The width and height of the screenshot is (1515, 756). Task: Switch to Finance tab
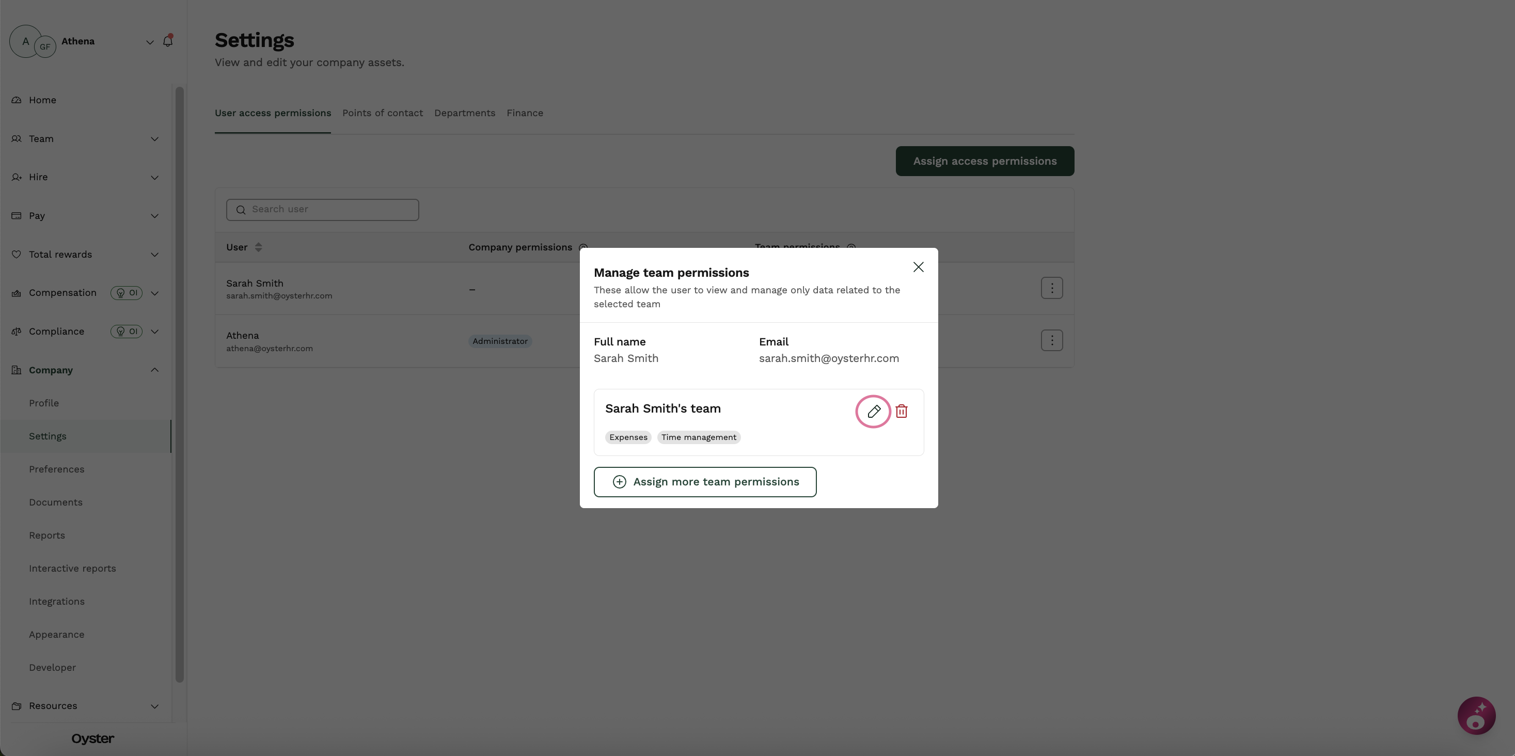(525, 113)
